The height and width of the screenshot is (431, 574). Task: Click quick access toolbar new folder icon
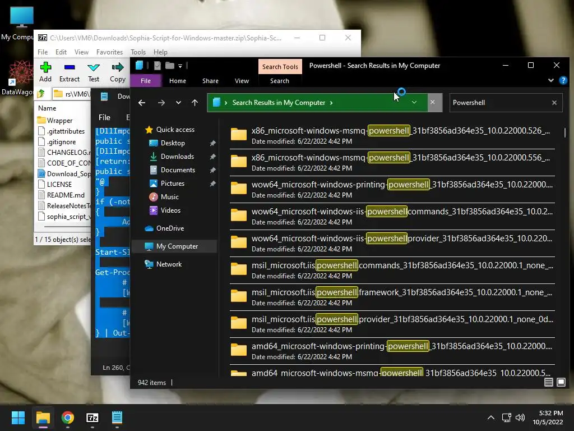169,66
